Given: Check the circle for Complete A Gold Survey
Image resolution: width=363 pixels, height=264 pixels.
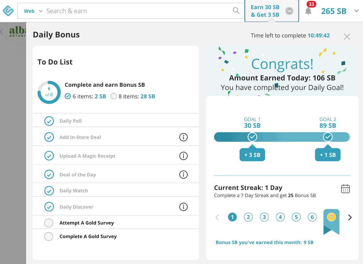Looking at the screenshot, I should pyautogui.click(x=49, y=237).
